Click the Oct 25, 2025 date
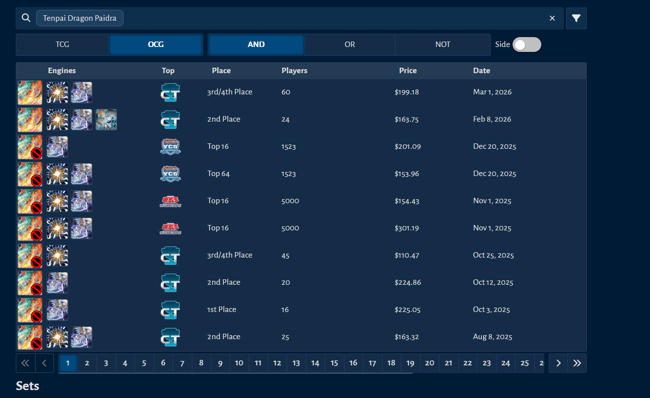 point(493,256)
